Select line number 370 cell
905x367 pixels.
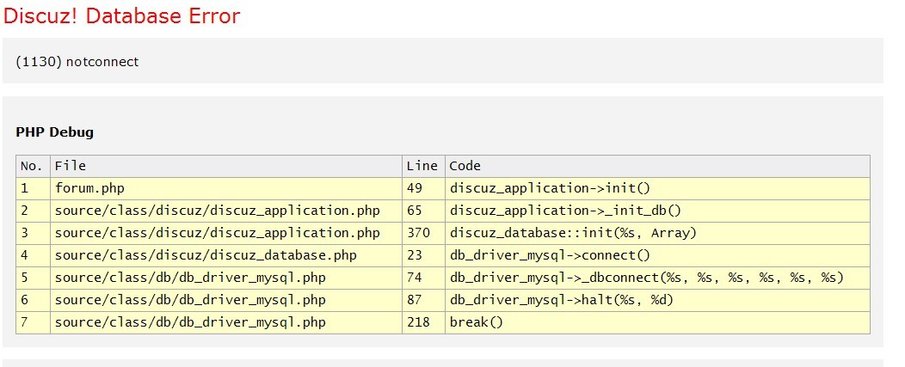pyautogui.click(x=423, y=233)
